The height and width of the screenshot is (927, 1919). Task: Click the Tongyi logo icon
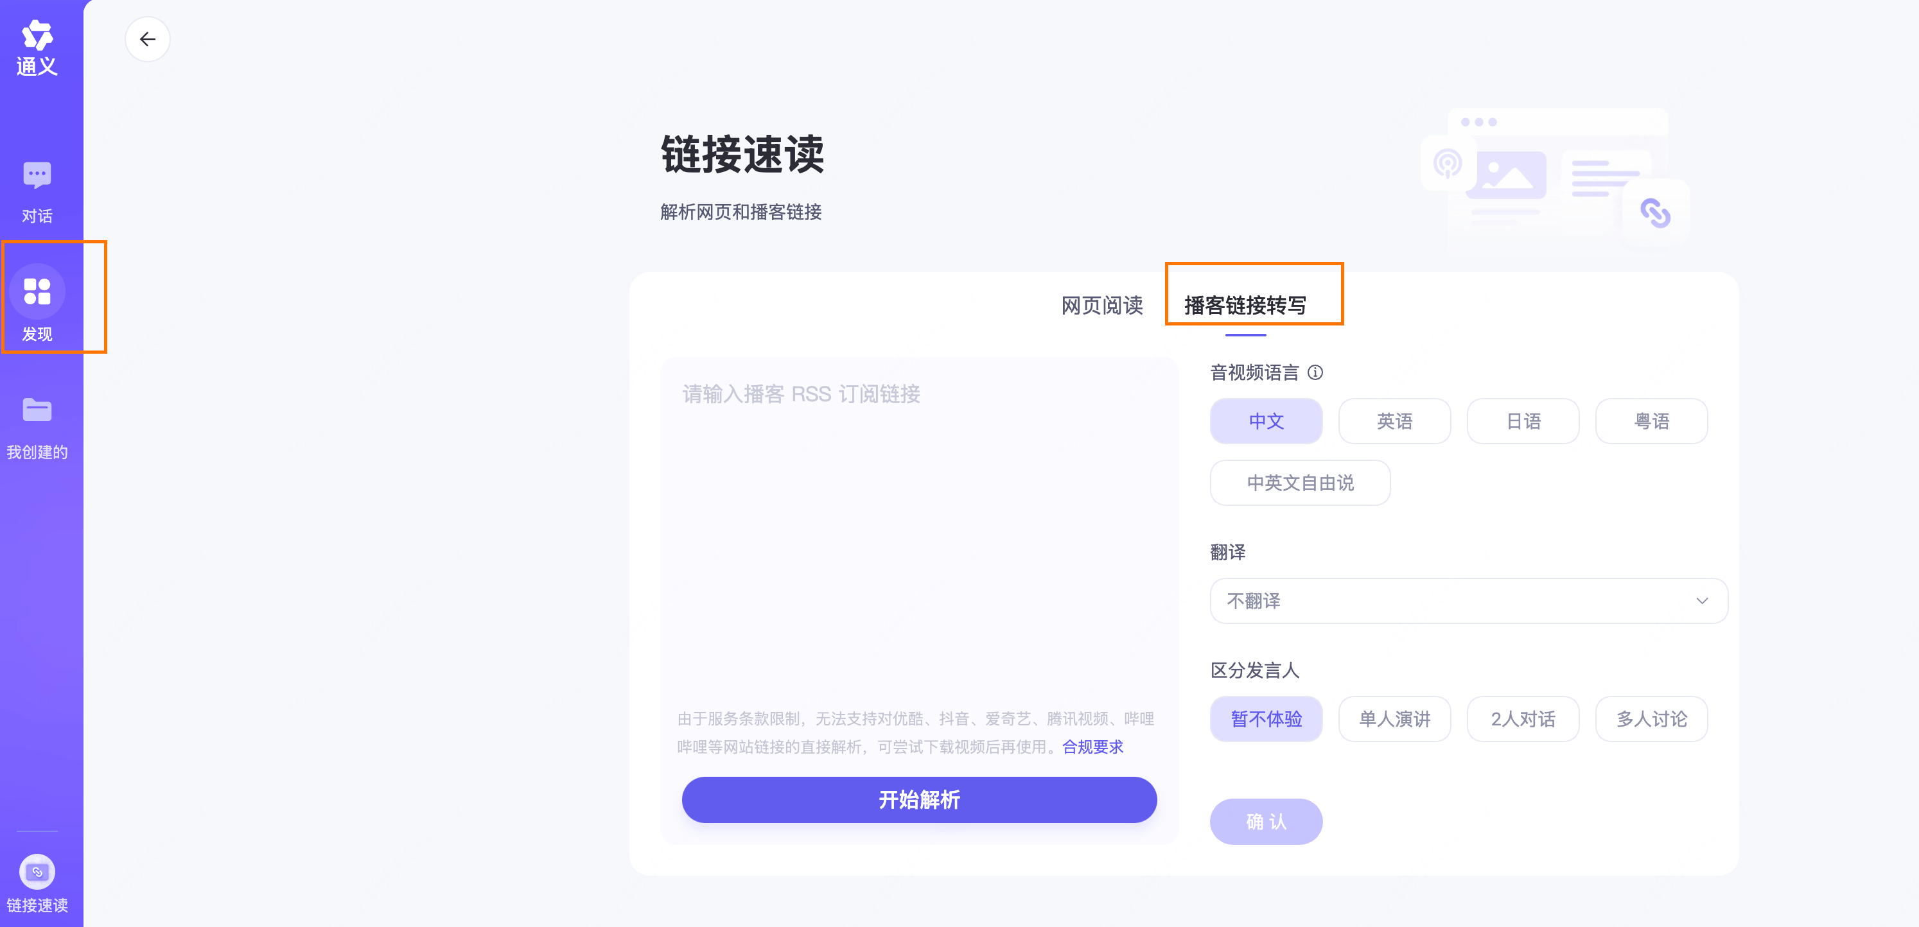coord(37,36)
